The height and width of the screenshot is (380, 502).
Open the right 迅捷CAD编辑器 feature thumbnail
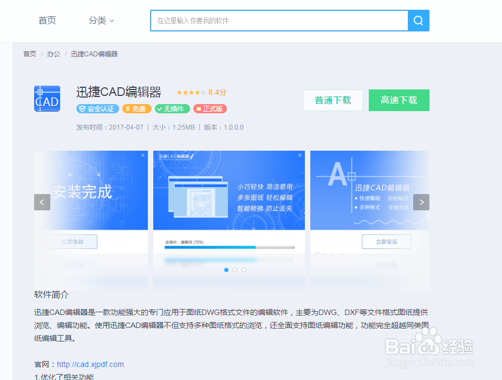(370, 220)
